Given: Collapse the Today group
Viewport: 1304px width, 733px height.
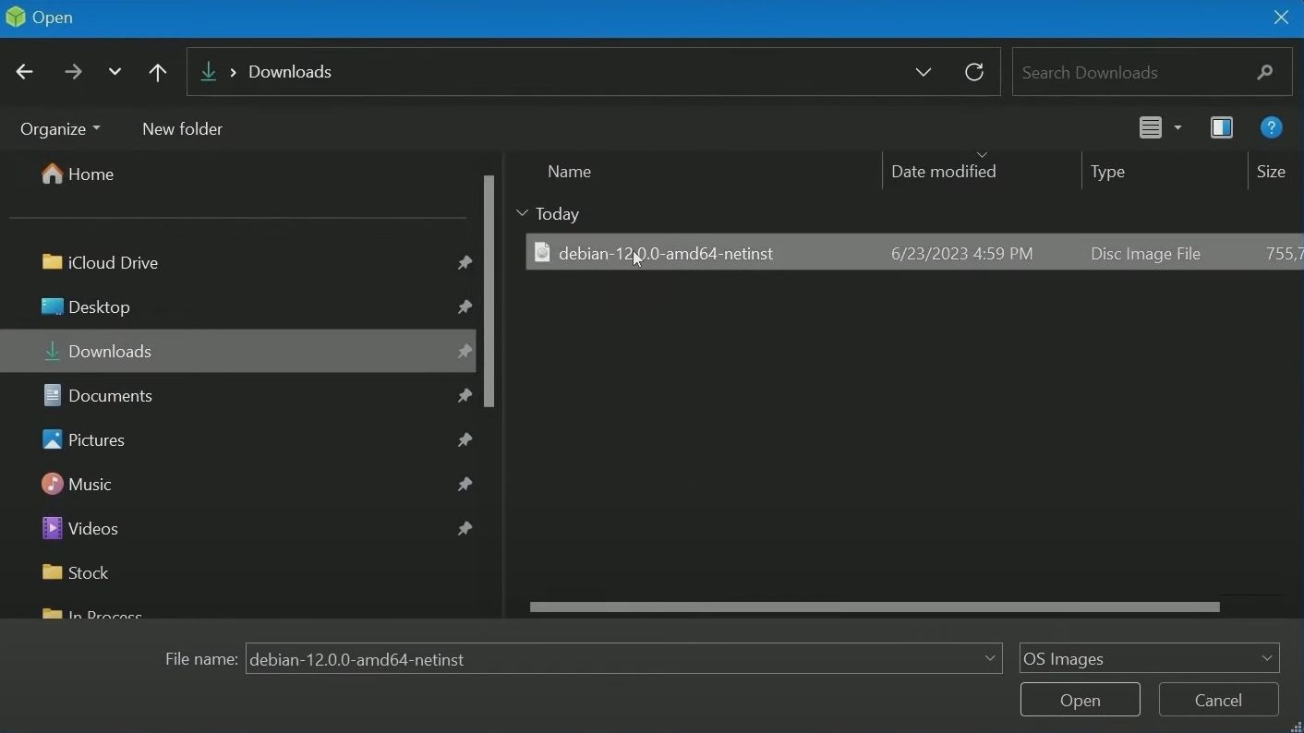Looking at the screenshot, I should click(x=523, y=214).
